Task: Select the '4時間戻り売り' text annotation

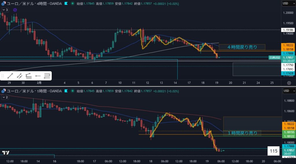Action: [x=242, y=47]
